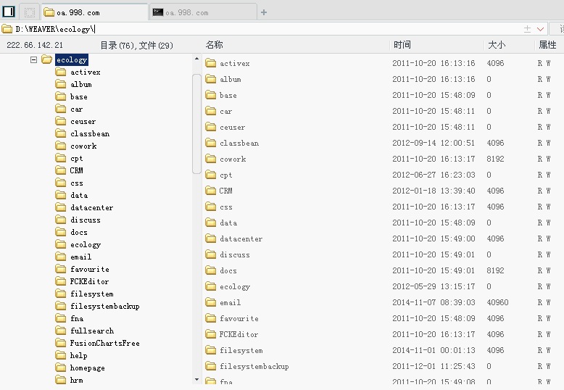Click the plus-minus icon in address bar
Screen dimensions: 564x390
point(527,29)
